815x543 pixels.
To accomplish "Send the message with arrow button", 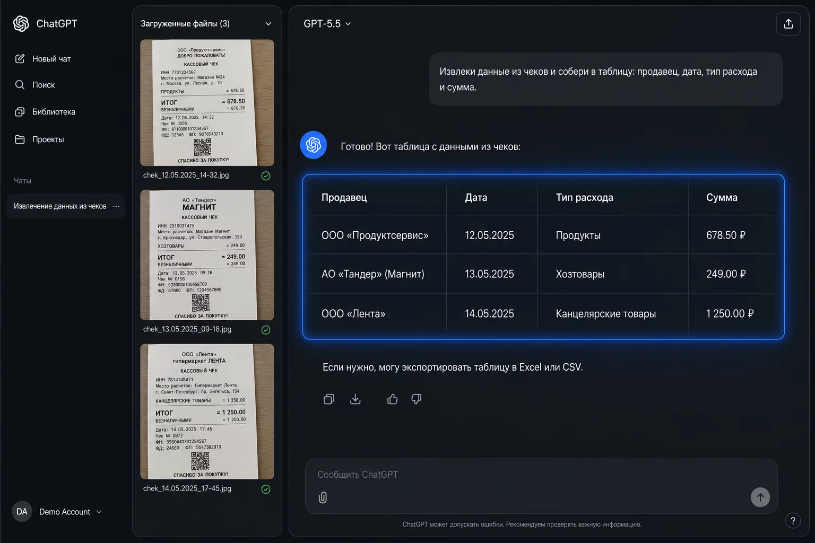I will 760,497.
